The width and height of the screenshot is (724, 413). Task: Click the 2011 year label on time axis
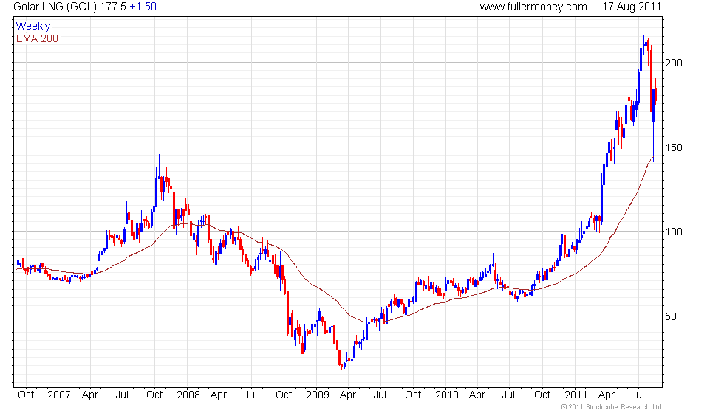pyautogui.click(x=576, y=395)
